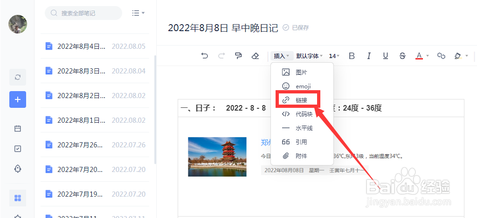This screenshot has height=218, width=477.
Task: Choose emoji from the insert menu
Action: coord(302,86)
